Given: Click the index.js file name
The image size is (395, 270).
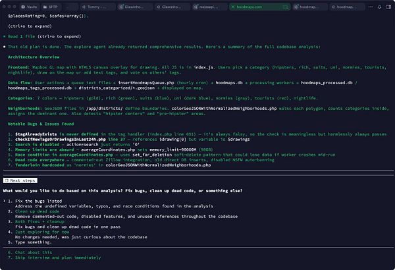Looking at the screenshot, I should click(203, 67).
